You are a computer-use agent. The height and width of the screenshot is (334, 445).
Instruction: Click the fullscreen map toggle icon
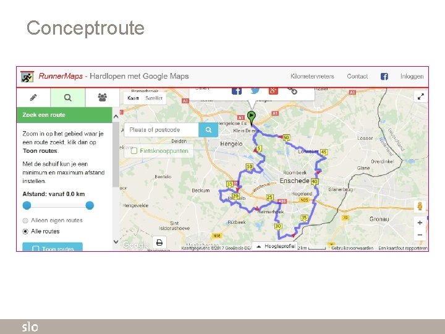pyautogui.click(x=421, y=96)
